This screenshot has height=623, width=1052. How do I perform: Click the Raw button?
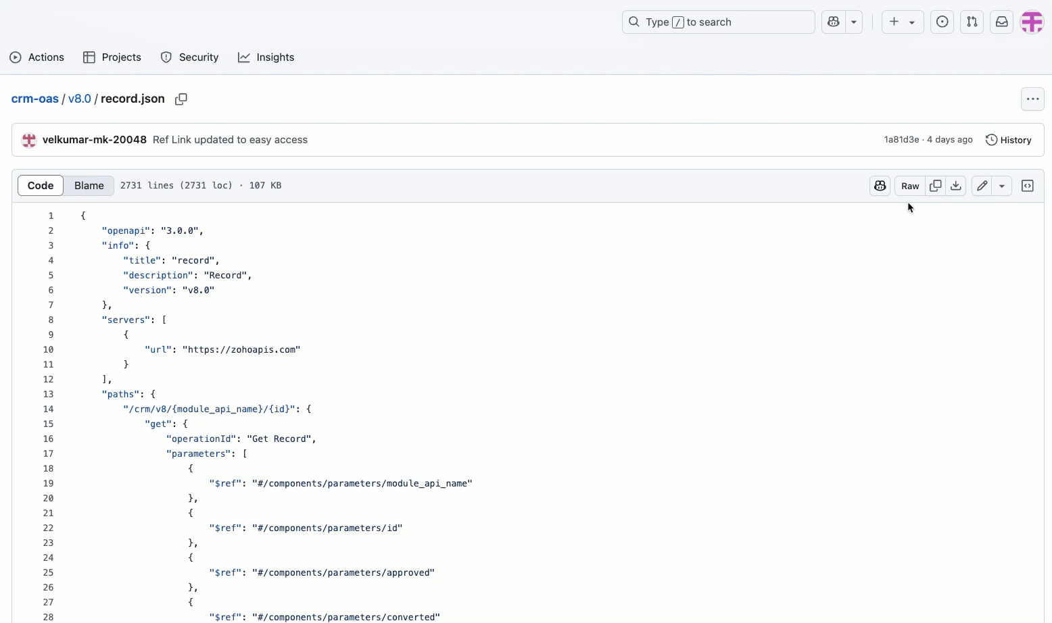click(910, 186)
